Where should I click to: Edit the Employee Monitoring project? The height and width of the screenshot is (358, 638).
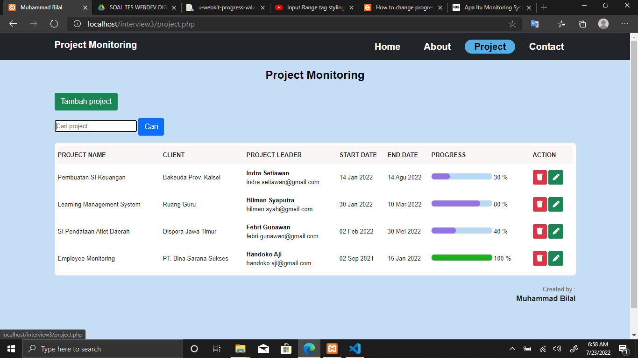[x=556, y=258]
